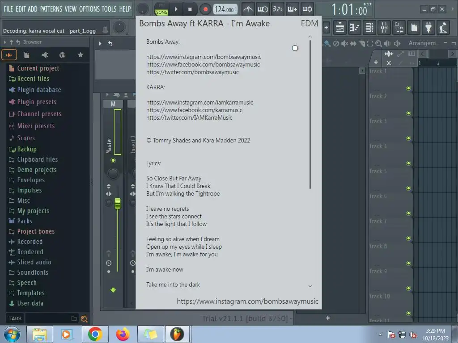The image size is (458, 343).
Task: Open the plugin picker plug icon
Action: click(428, 28)
